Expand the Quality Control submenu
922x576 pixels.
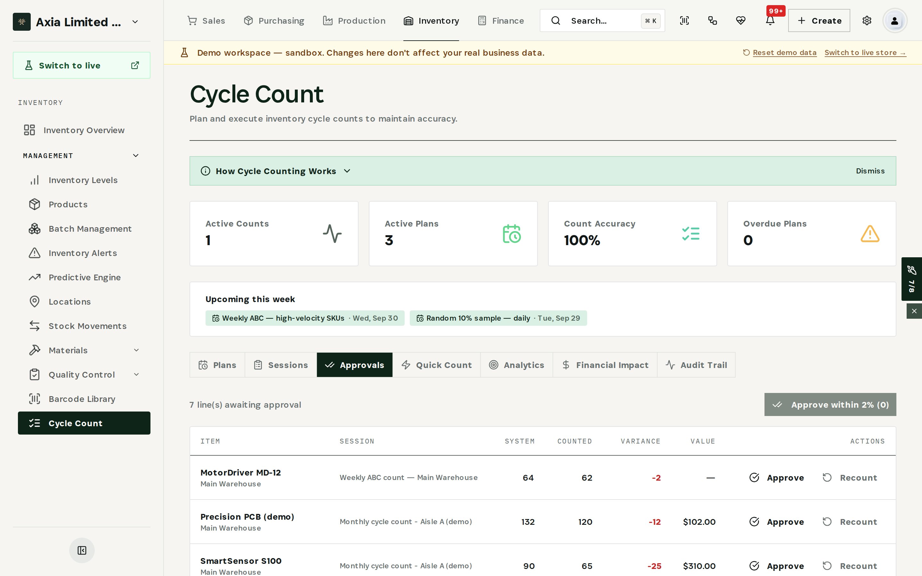click(x=136, y=374)
